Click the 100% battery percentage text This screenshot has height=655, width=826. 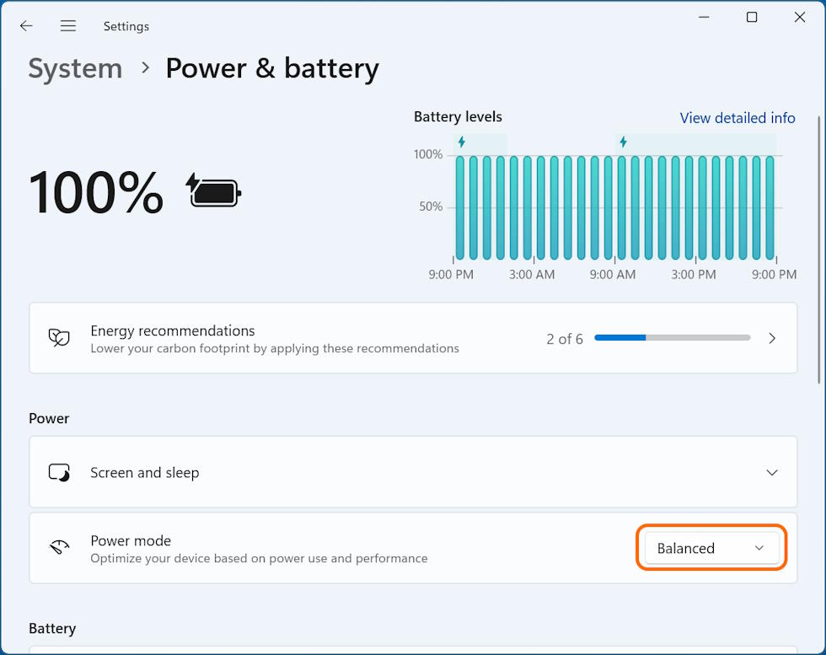[96, 192]
